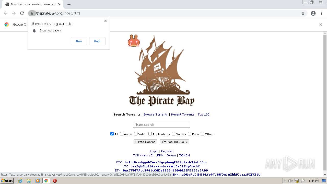Screen dimensions: 327x184
Task: Bookmark page with the star icon
Action: point(303,13)
